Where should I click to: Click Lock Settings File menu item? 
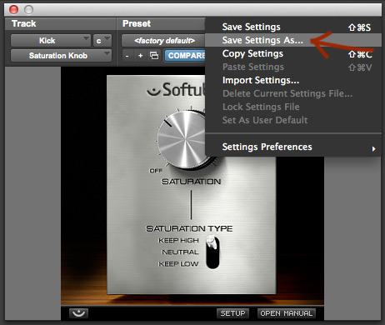pos(293,107)
